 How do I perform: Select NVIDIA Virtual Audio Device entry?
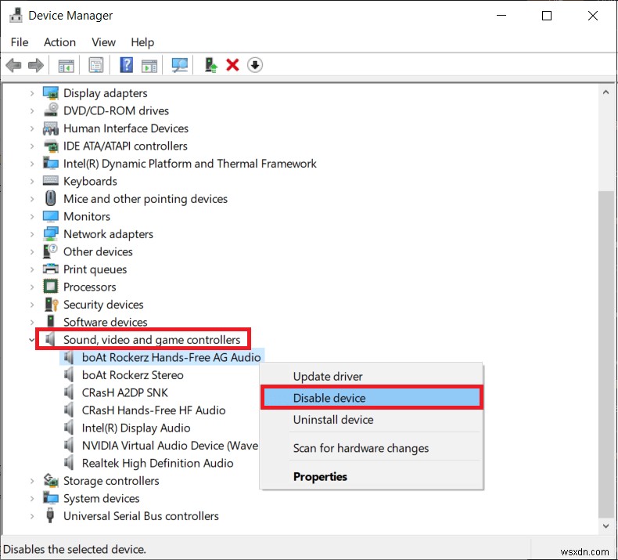(x=170, y=446)
